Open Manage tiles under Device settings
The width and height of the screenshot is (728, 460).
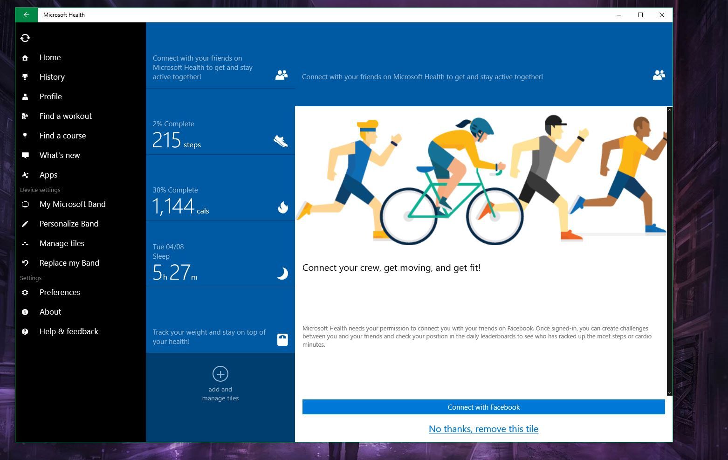pos(62,243)
